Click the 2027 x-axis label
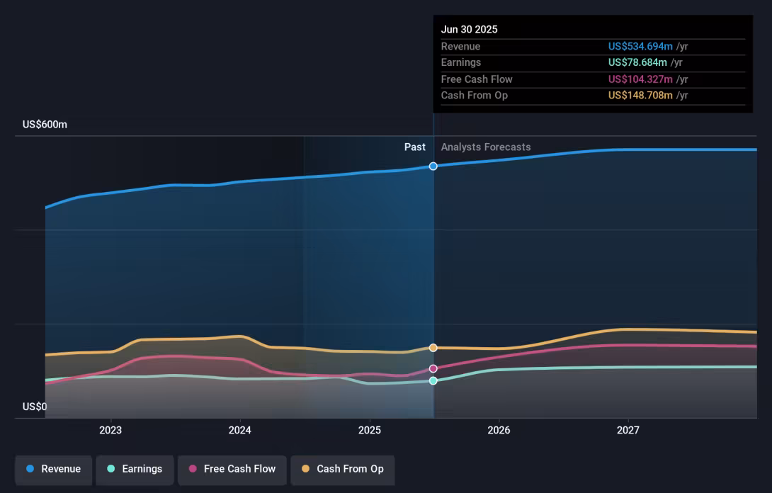This screenshot has width=772, height=493. point(628,430)
